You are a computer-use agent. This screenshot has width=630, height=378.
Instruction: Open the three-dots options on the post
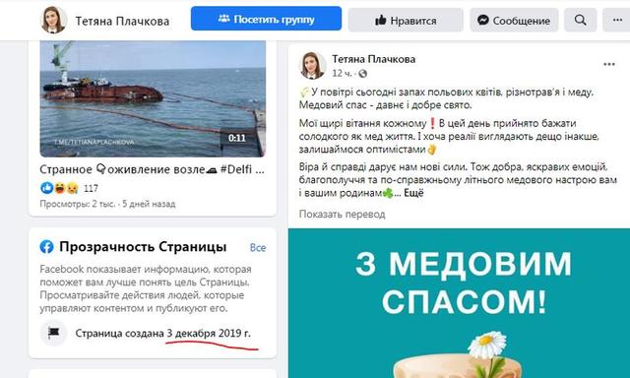point(609,64)
